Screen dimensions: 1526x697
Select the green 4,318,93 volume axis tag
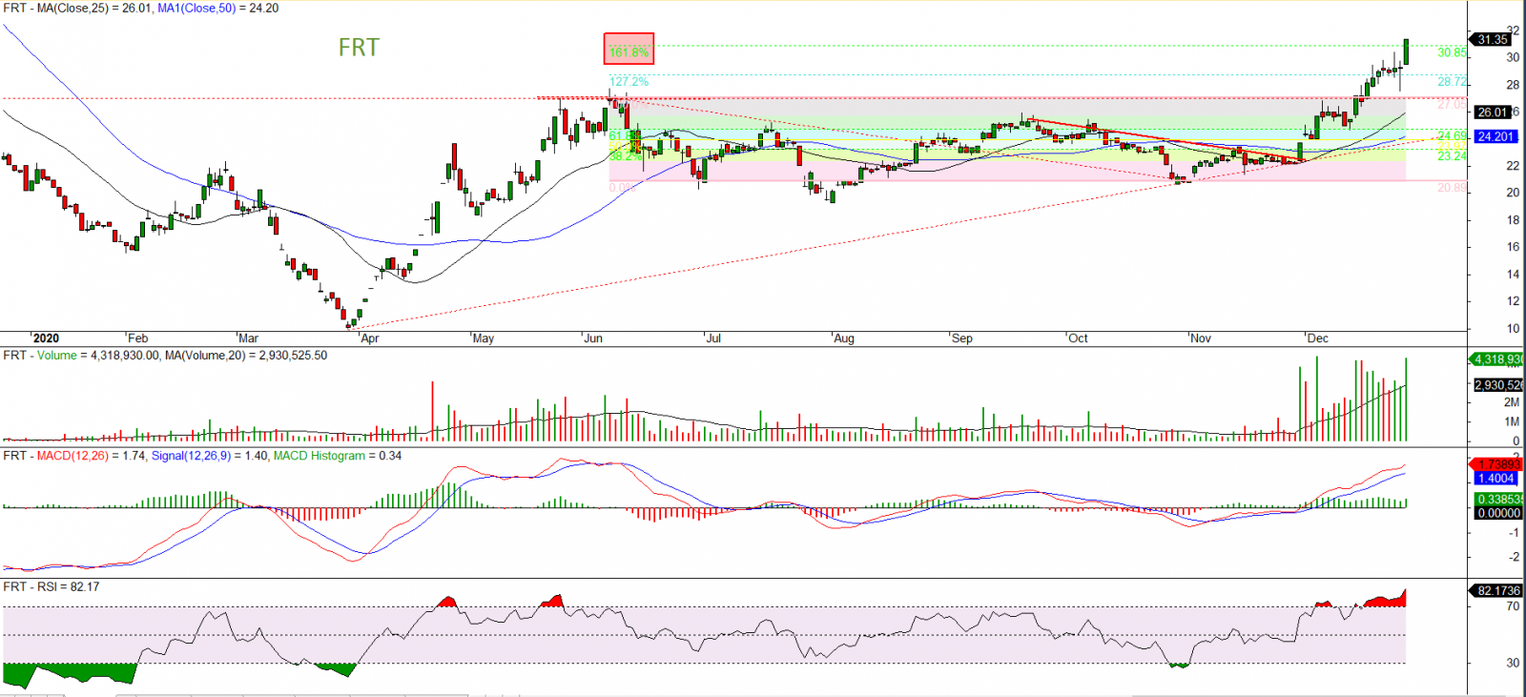1497,359
